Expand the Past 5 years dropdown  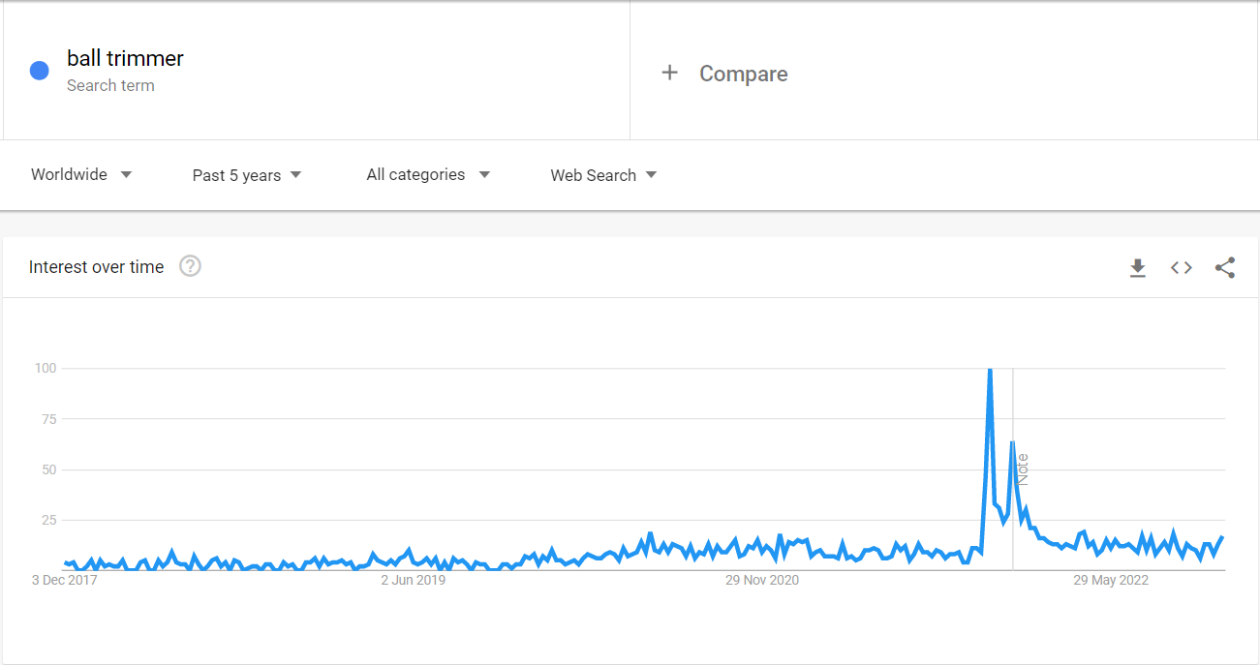pos(247,175)
